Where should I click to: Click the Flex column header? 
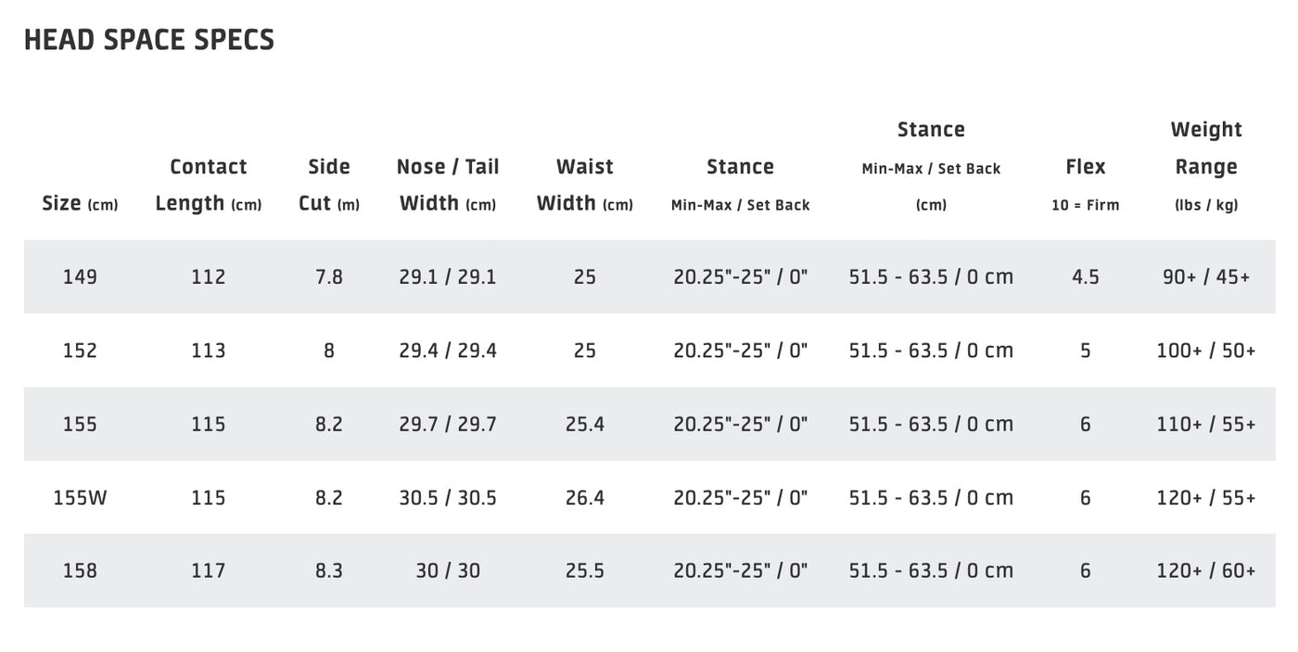point(1086,185)
